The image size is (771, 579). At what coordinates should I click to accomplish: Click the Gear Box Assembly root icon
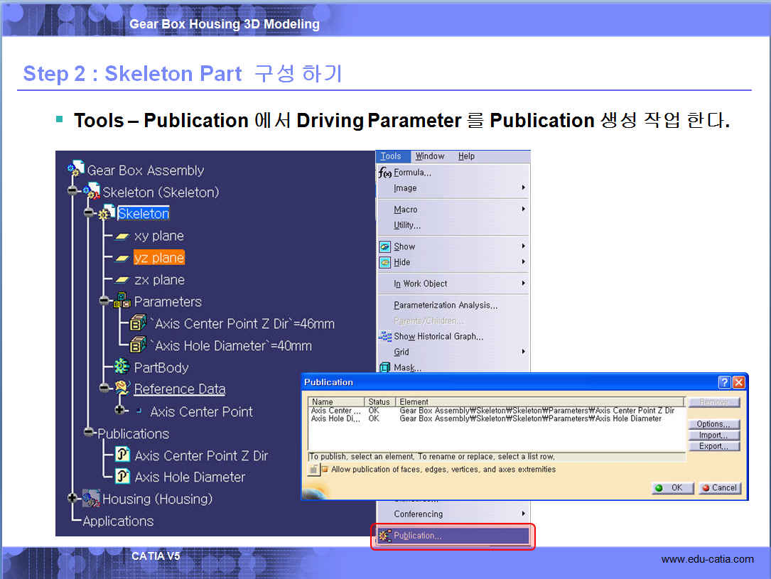click(x=75, y=169)
